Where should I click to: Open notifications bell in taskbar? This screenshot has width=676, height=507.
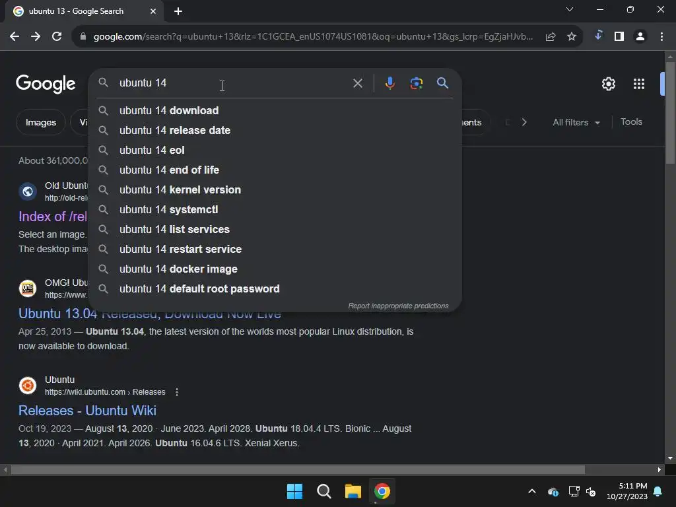[658, 491]
